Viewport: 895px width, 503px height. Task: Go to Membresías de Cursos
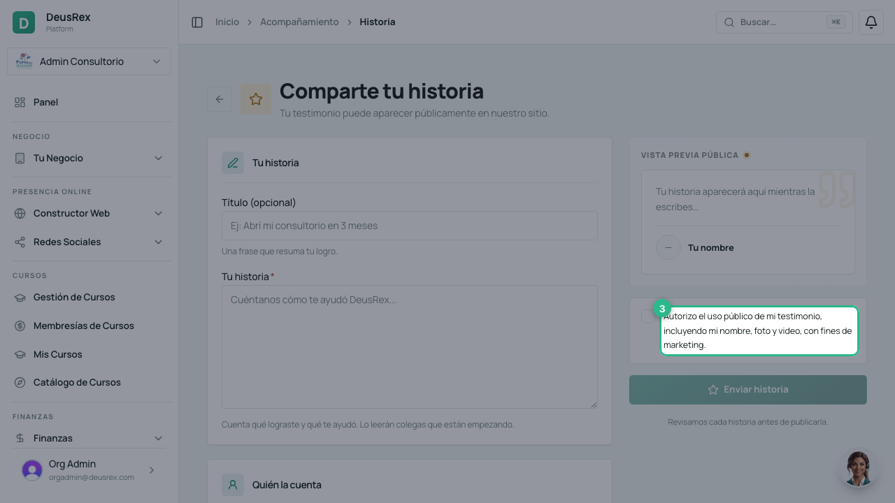point(89,326)
